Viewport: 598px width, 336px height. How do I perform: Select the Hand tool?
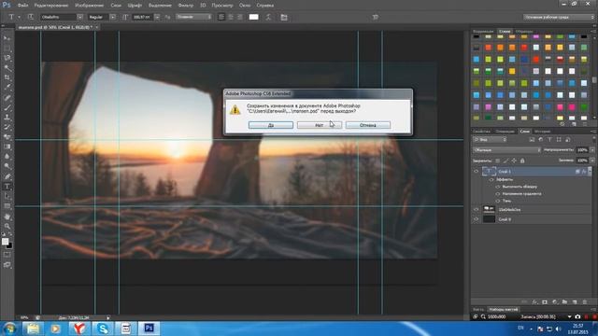click(7, 217)
